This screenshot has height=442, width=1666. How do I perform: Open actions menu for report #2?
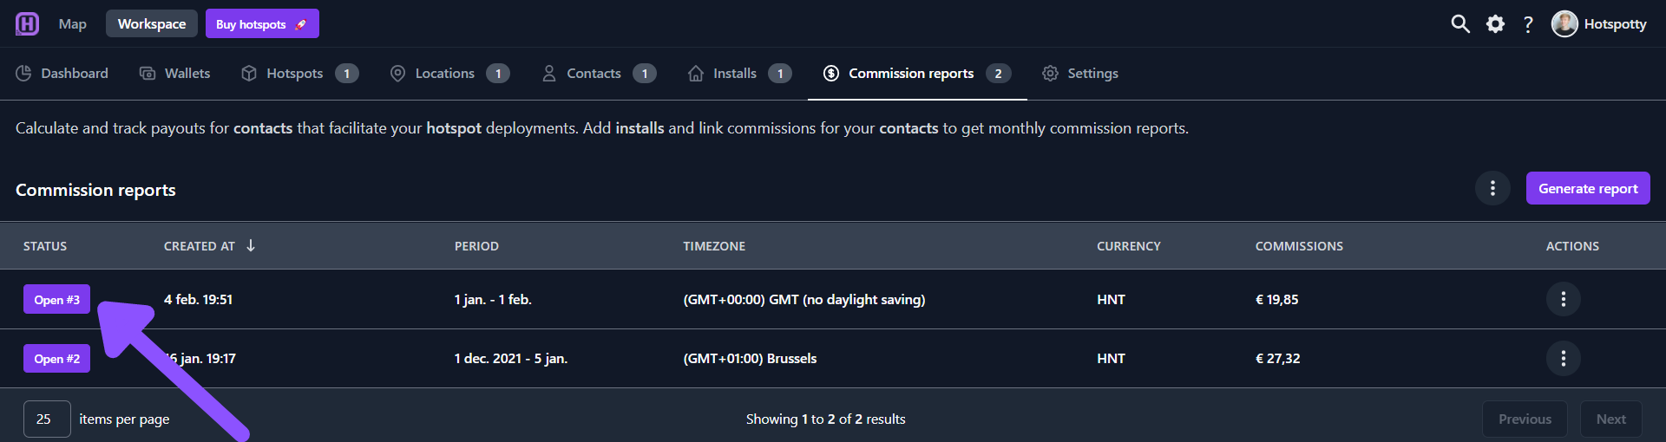pyautogui.click(x=1564, y=358)
